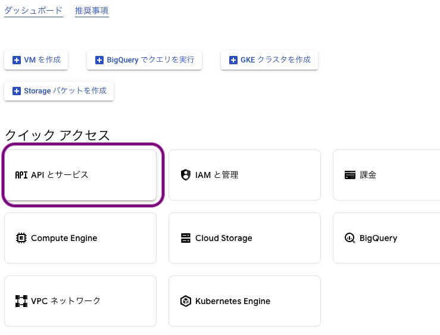Click BigQuery でクエリを実行 button
Viewport: 440px width, 335px height.
[x=144, y=60]
